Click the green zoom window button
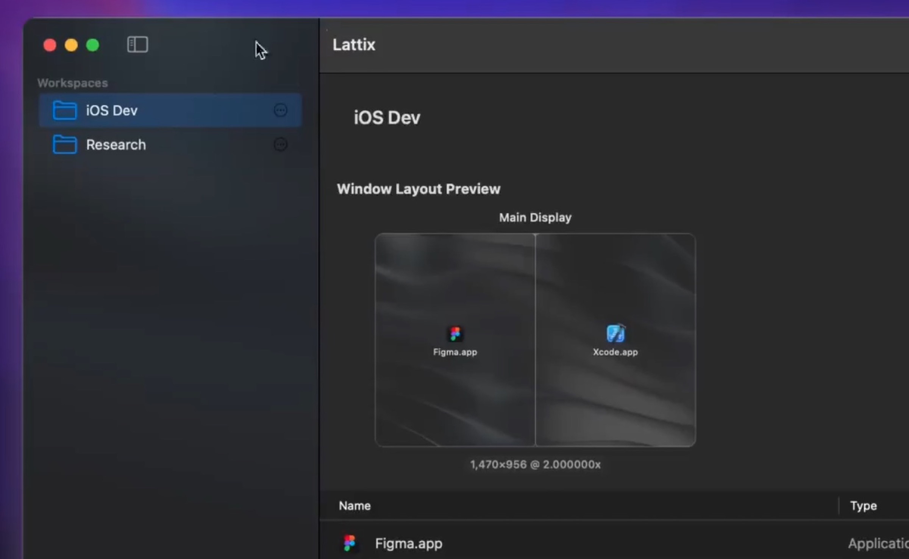Viewport: 909px width, 559px height. coord(93,45)
